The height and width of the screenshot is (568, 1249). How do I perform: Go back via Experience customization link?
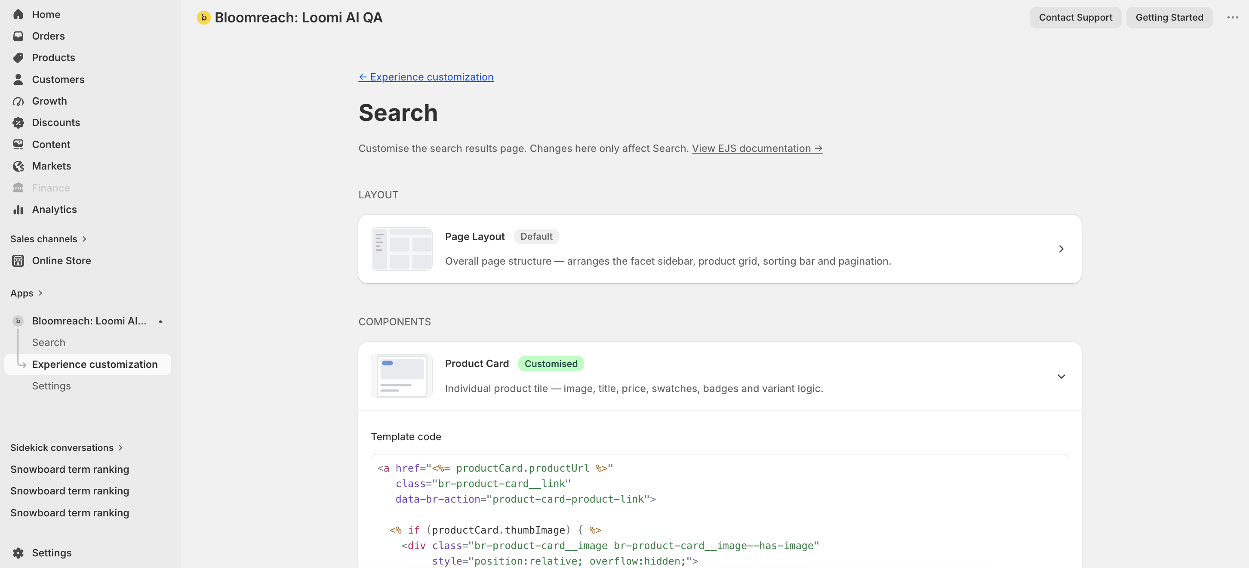(426, 77)
